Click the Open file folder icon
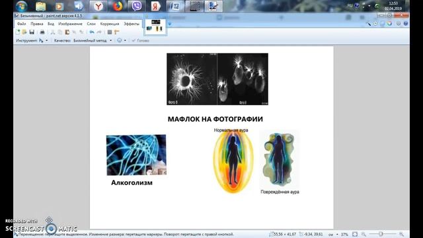The image size is (423, 238). click(24, 32)
